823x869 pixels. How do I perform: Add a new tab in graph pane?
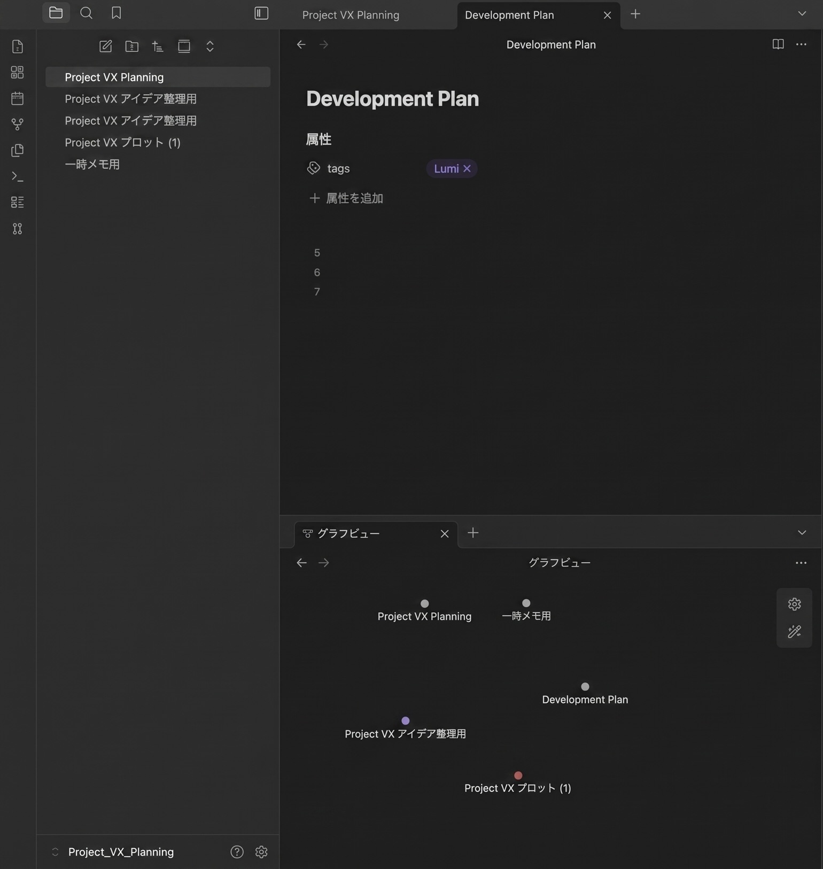tap(473, 533)
